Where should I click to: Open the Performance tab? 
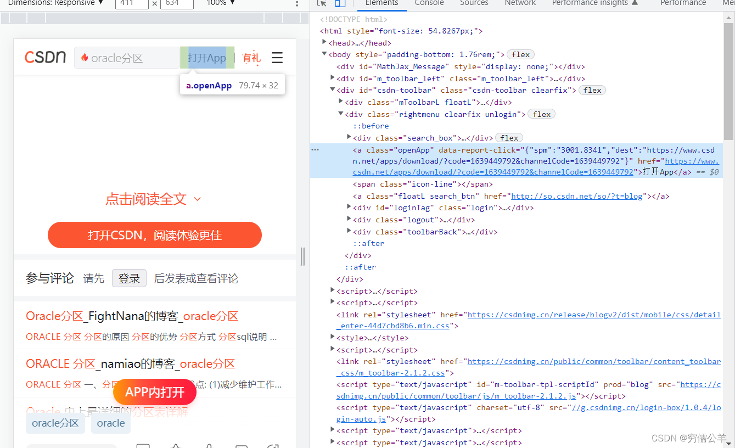point(683,3)
